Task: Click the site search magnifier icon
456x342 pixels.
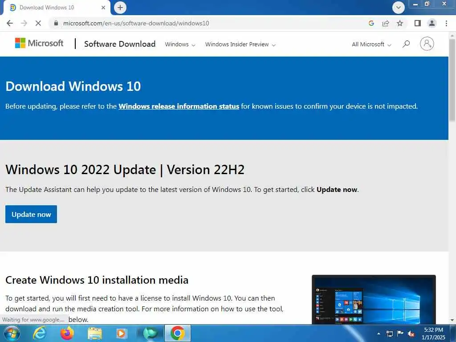Action: point(406,44)
